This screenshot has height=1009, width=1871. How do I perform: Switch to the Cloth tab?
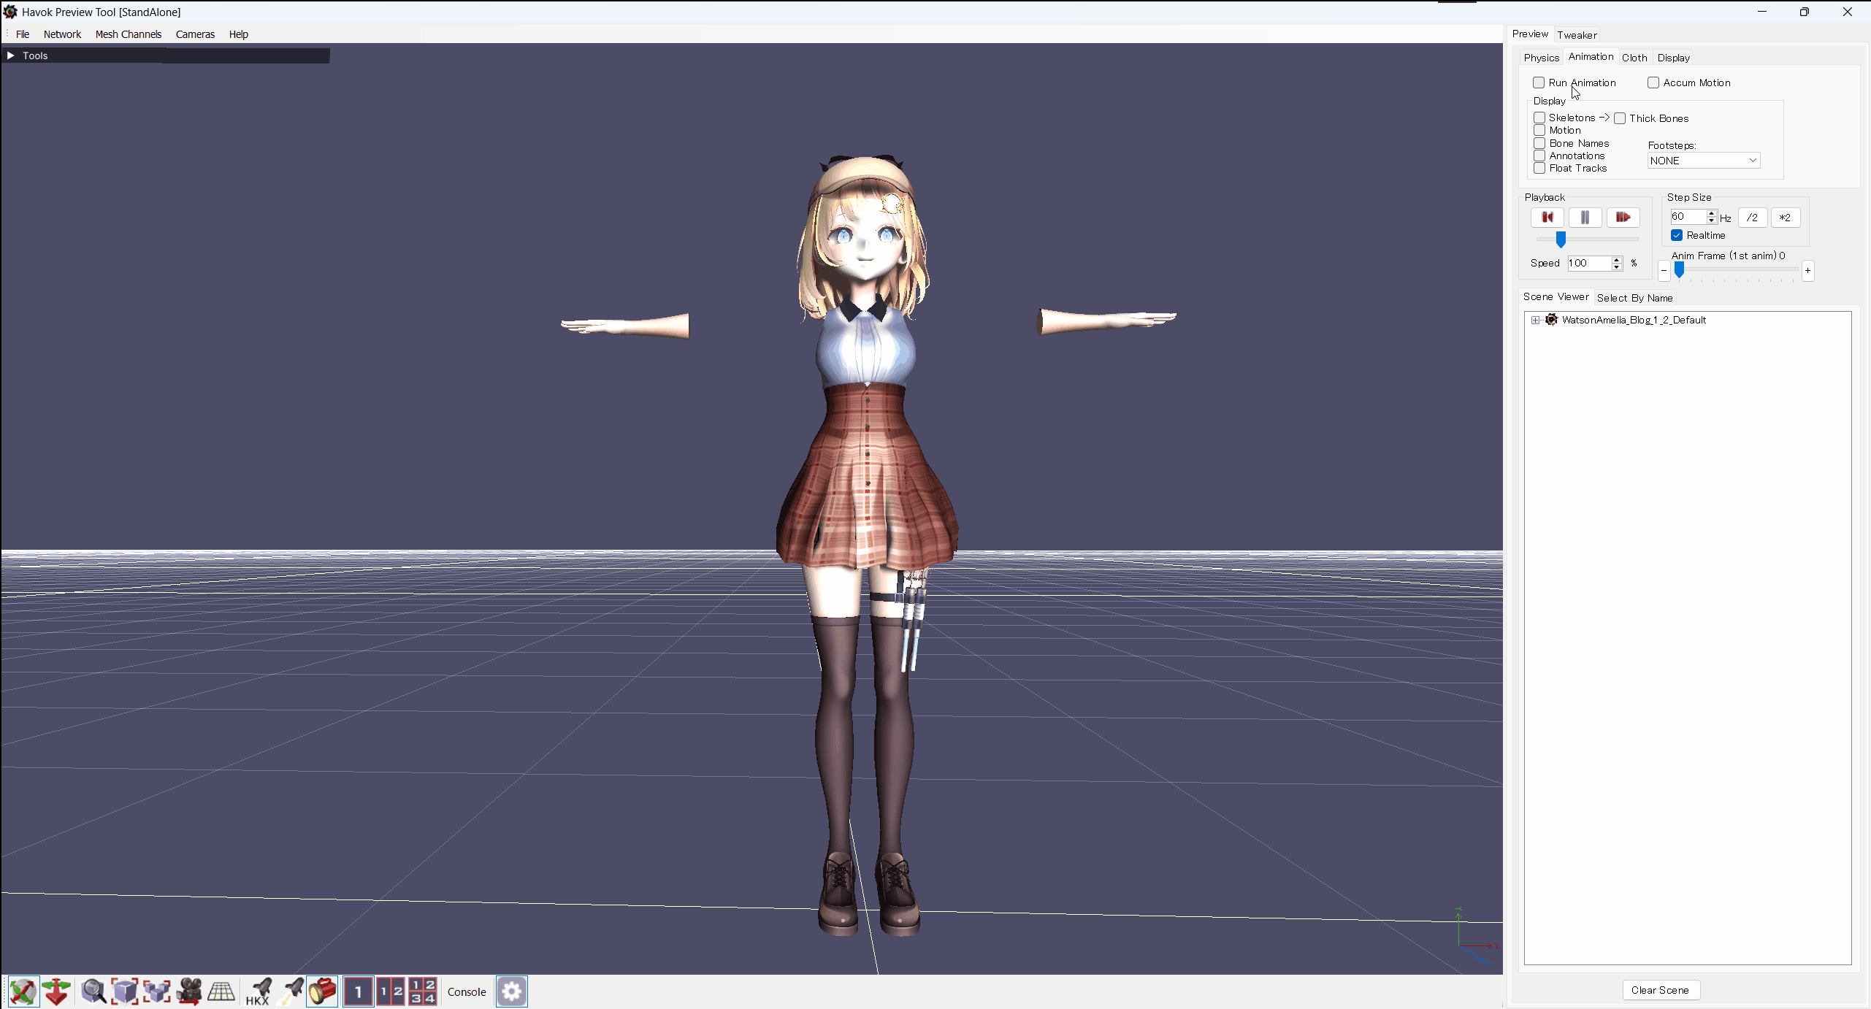tap(1634, 58)
